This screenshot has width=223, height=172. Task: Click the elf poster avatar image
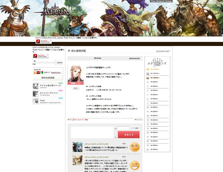(x=76, y=74)
